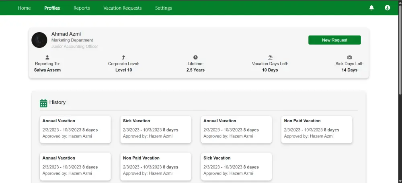Click the person icon above Reporting To
This screenshot has height=183, width=402.
pos(47,58)
